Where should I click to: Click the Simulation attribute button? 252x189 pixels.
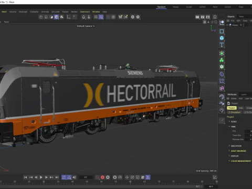235,112
